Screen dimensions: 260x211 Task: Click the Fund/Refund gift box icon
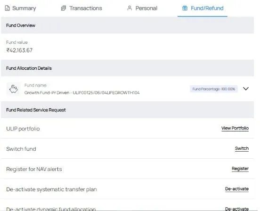[185, 8]
